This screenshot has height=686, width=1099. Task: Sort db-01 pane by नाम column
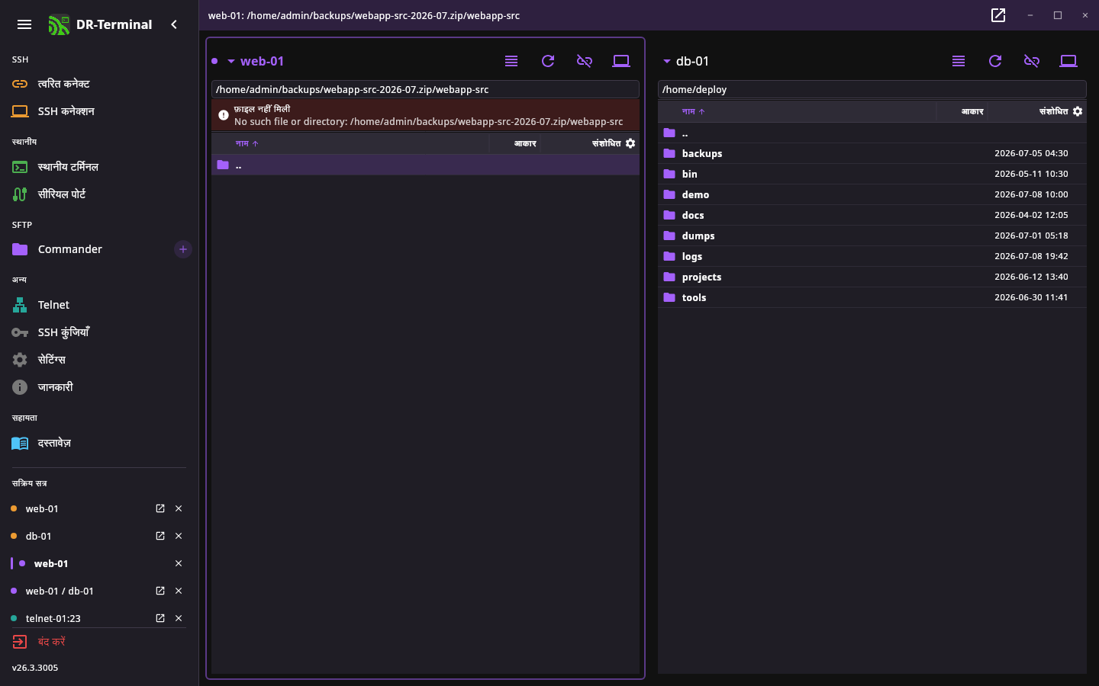[693, 111]
